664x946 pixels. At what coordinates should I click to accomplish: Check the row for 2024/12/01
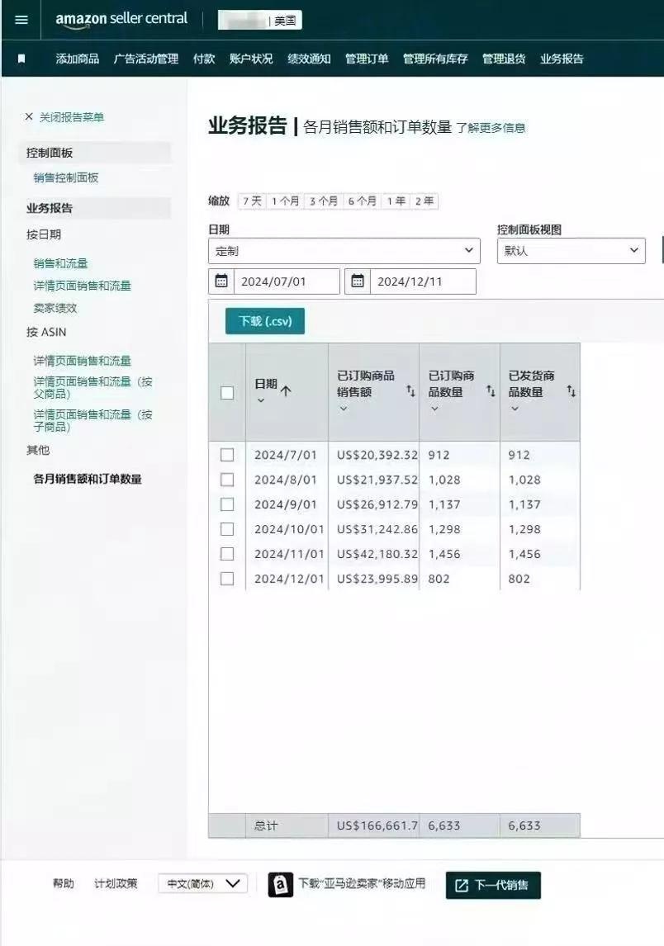pos(227,579)
